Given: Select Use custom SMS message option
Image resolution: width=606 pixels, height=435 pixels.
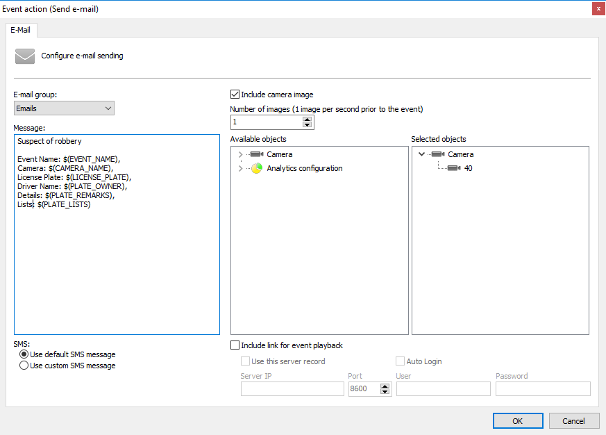Looking at the screenshot, I should coord(24,366).
